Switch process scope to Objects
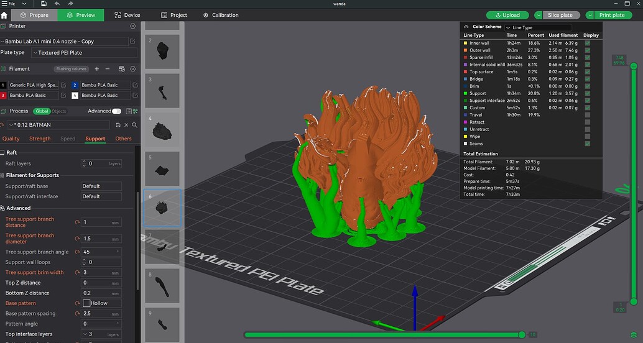 click(x=58, y=111)
